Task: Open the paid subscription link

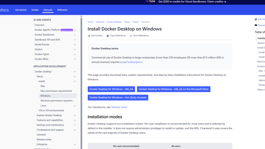Action: click(x=132, y=62)
